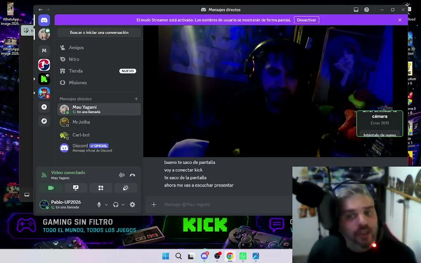The image size is (421, 263).
Task: Open the user avatar server icon under Discord home
Action: [44, 34]
